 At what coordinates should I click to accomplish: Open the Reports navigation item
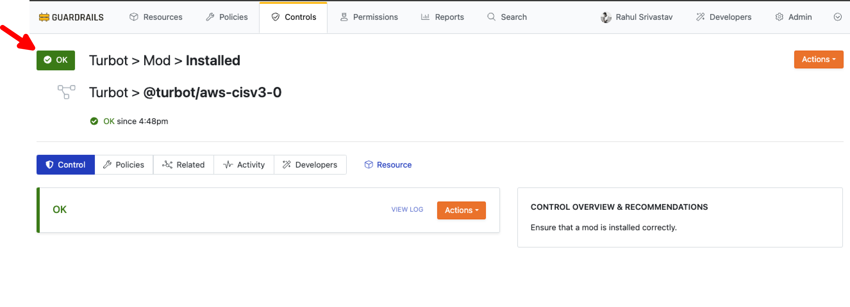coord(443,17)
